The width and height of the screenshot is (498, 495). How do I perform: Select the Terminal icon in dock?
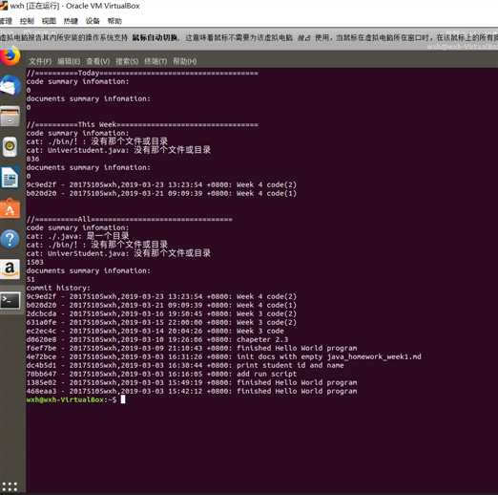pyautogui.click(x=10, y=300)
